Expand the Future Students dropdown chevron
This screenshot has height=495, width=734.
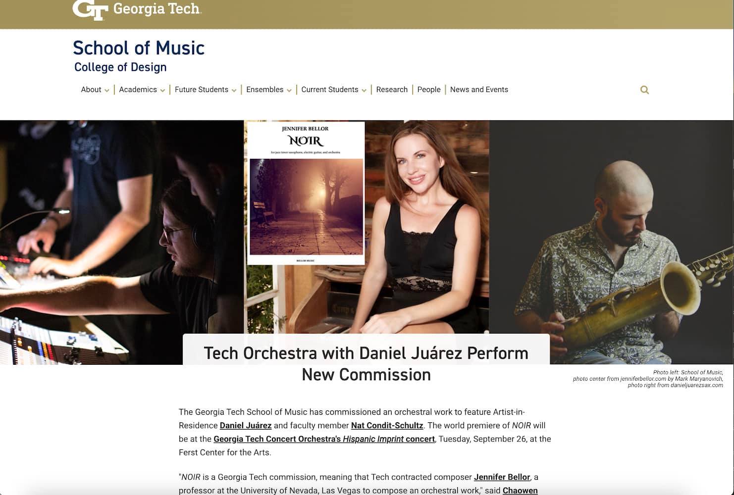(234, 91)
